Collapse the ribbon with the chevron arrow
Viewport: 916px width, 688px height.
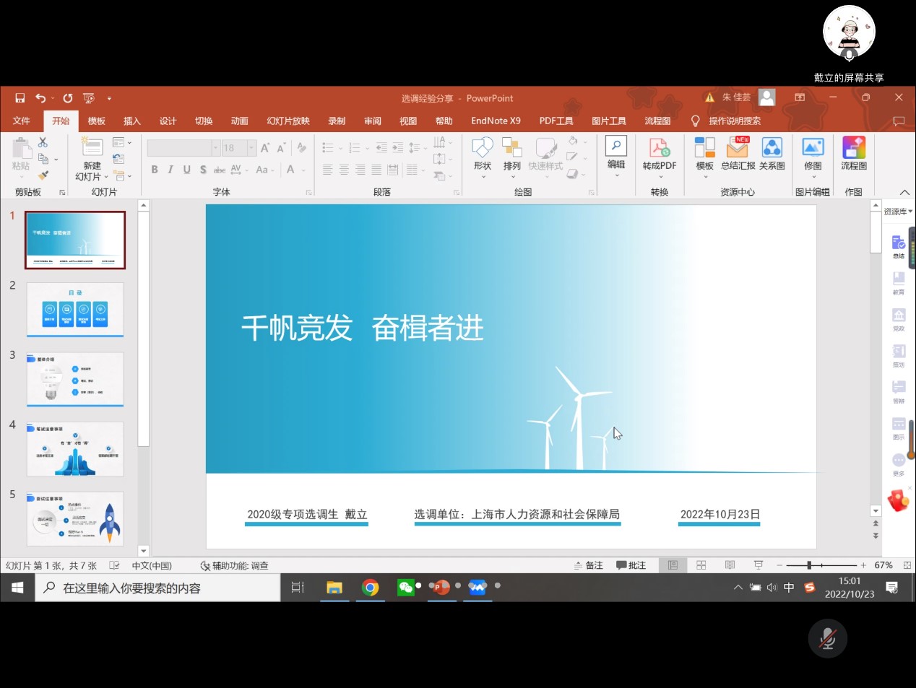point(904,192)
